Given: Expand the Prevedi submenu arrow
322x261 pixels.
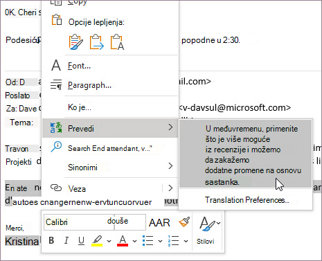Looking at the screenshot, I should tap(170, 127).
